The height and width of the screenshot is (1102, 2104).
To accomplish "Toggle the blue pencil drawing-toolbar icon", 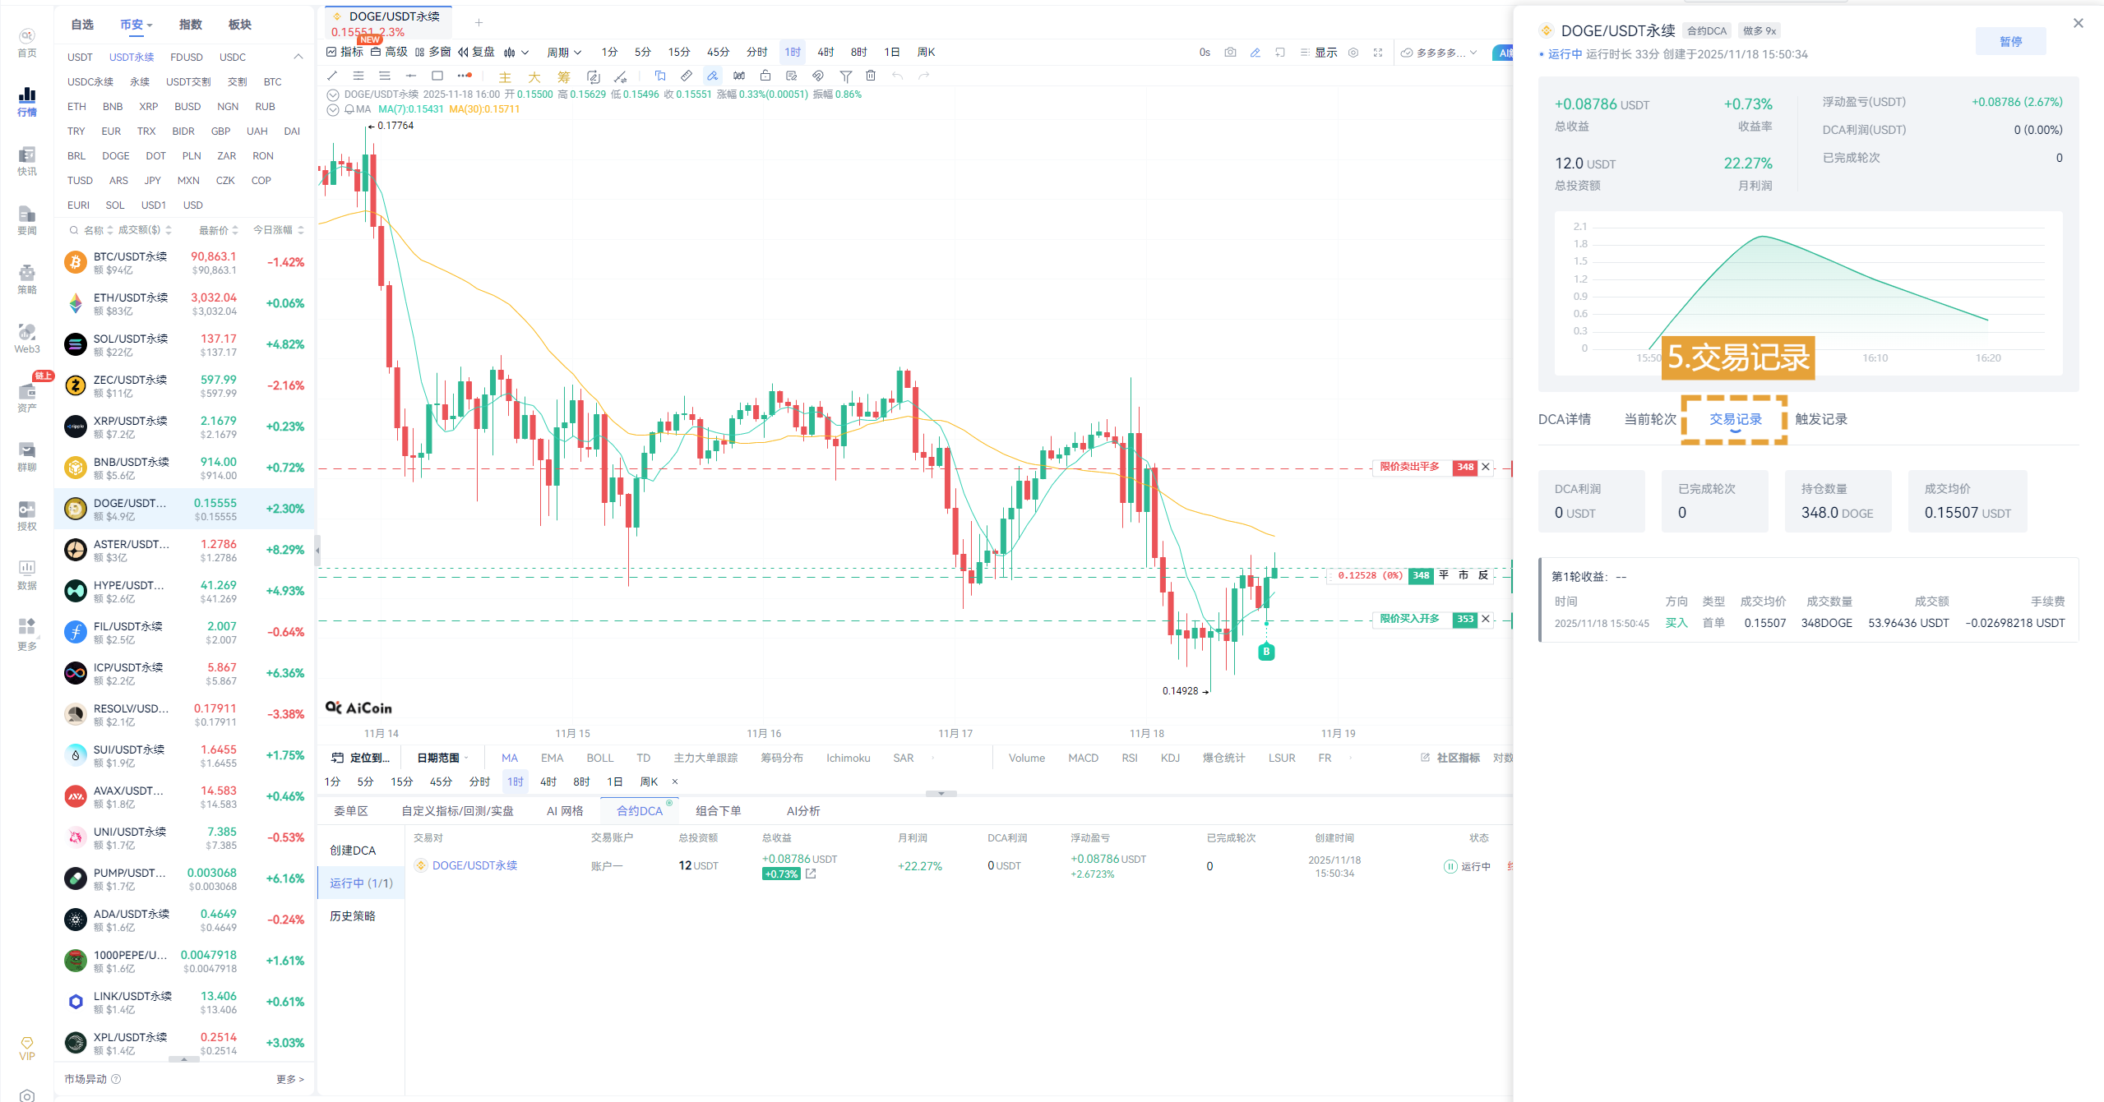I will [x=1255, y=53].
